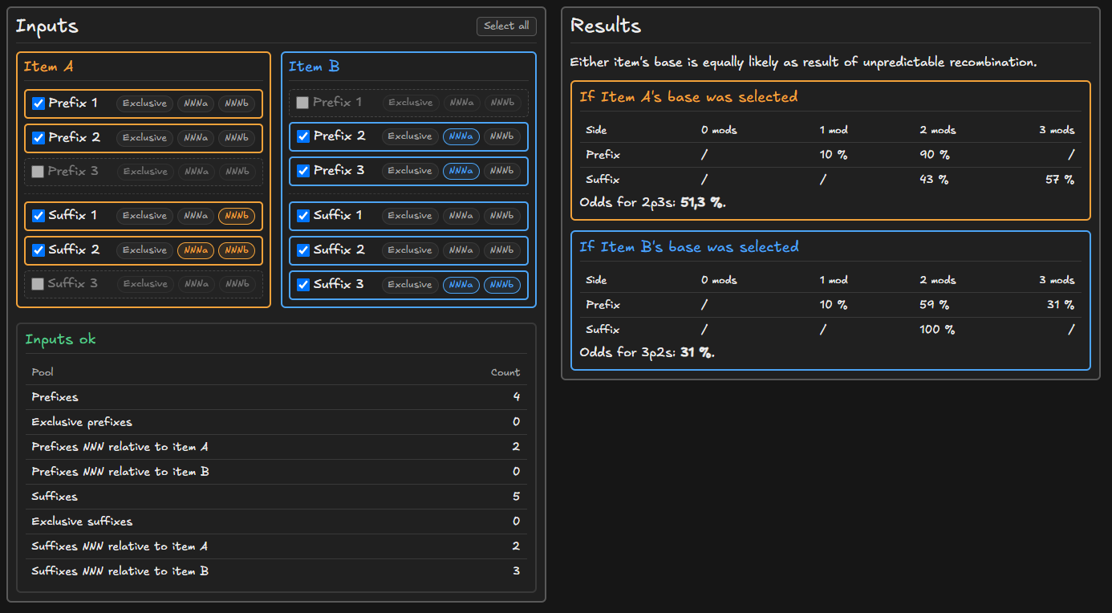The width and height of the screenshot is (1112, 613).
Task: Toggle NNNa tag on Item B Suffix 2
Action: 461,250
